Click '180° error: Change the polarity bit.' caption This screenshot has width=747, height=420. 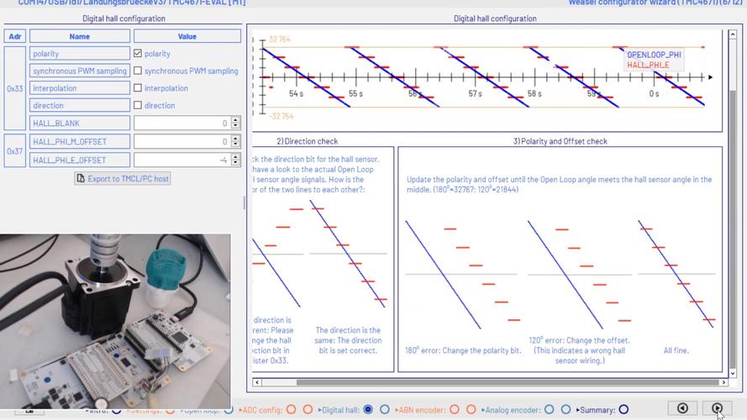pyautogui.click(x=463, y=350)
